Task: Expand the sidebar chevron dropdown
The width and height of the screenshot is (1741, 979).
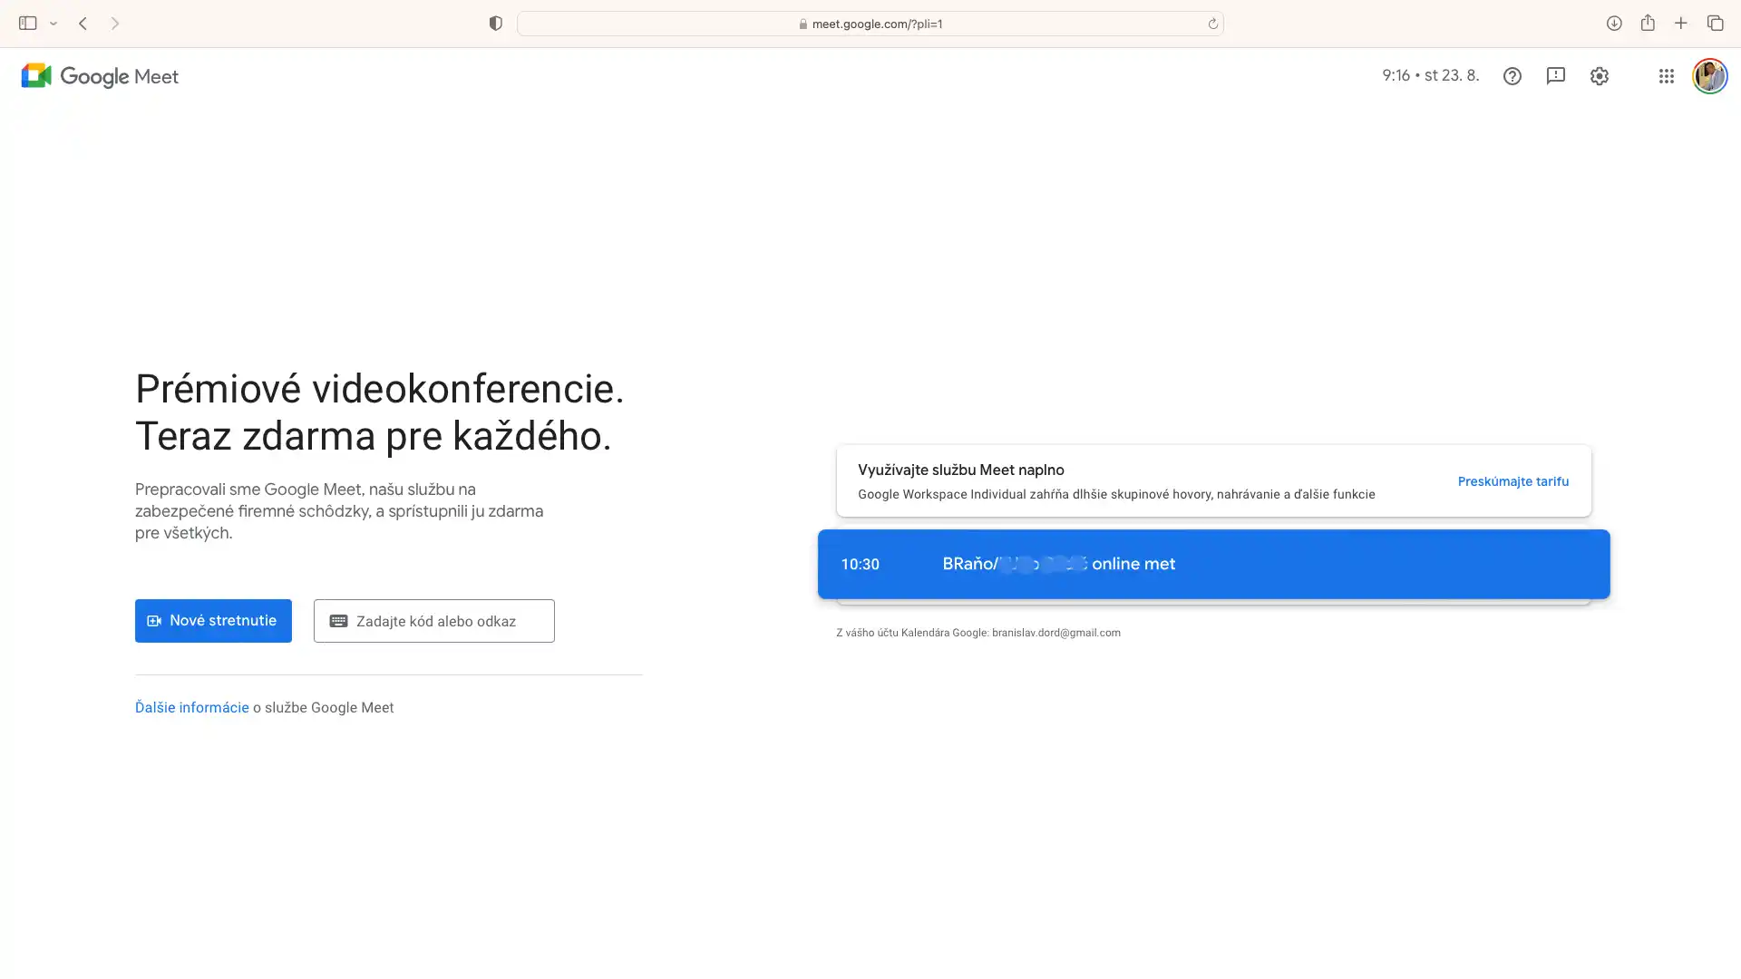Action: click(53, 23)
